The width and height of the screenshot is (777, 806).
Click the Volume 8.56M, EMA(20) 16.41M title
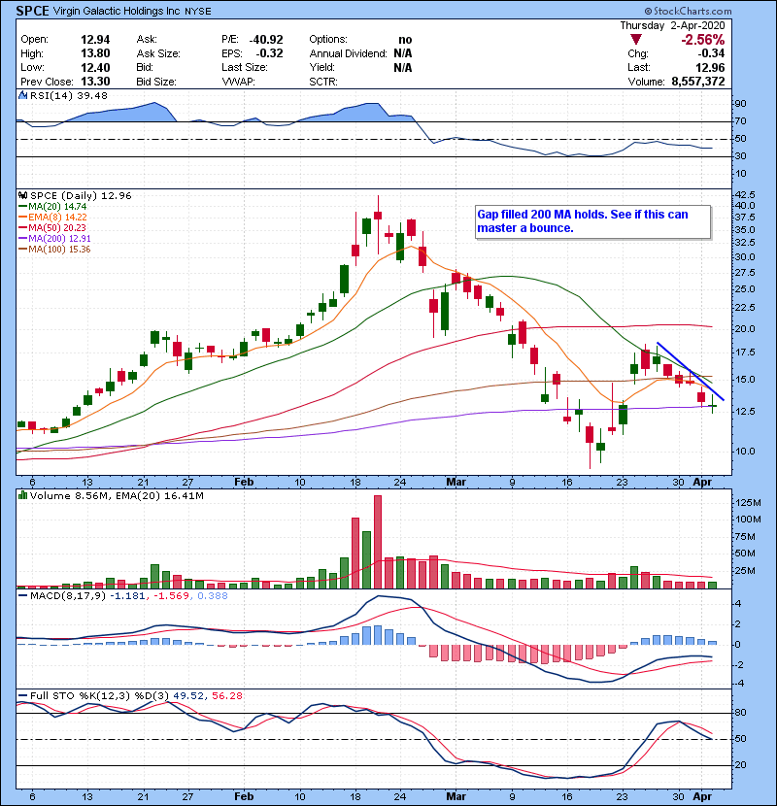tap(117, 496)
